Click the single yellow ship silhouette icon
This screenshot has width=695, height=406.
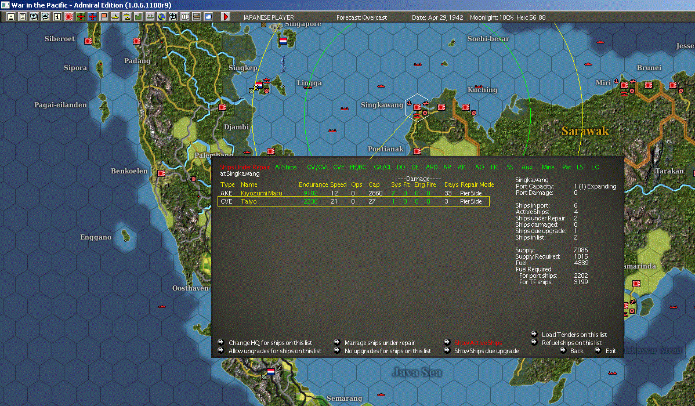pos(115,17)
